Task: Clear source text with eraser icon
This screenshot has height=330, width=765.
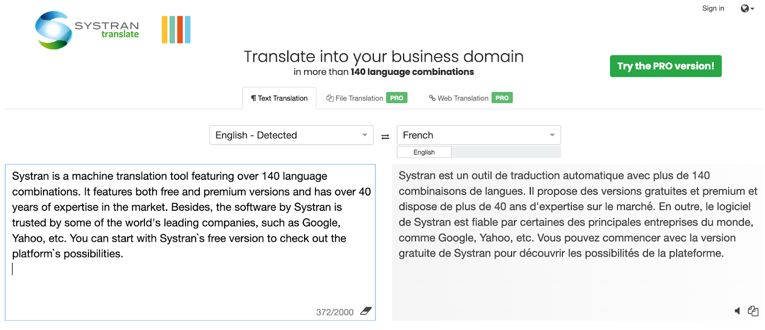Action: click(366, 311)
